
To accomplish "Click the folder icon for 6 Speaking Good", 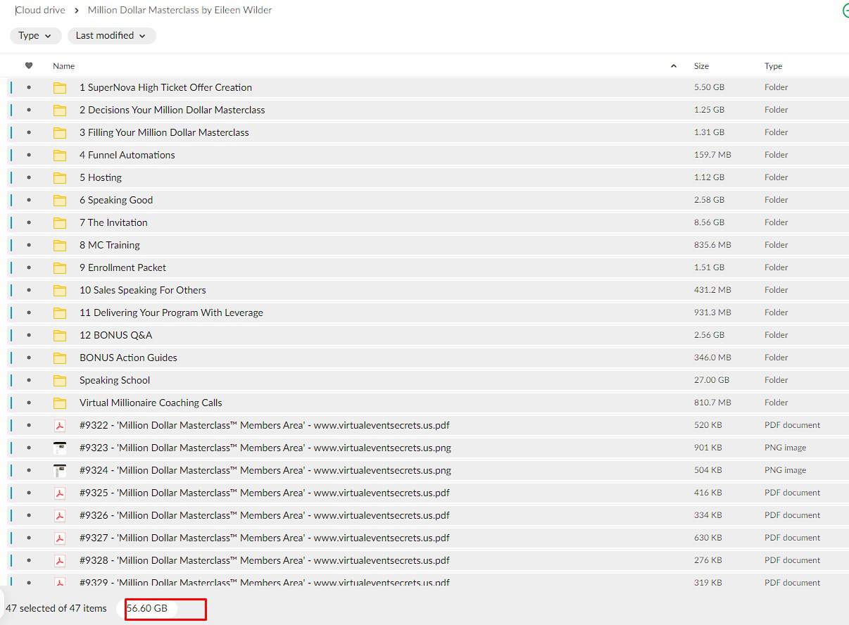I will point(60,201).
